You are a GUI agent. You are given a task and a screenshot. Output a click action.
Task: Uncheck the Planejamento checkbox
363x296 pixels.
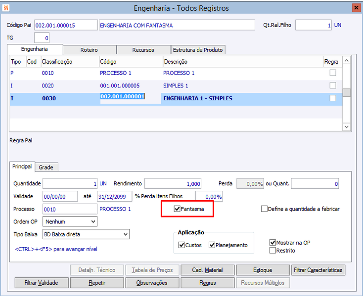[x=212, y=245]
